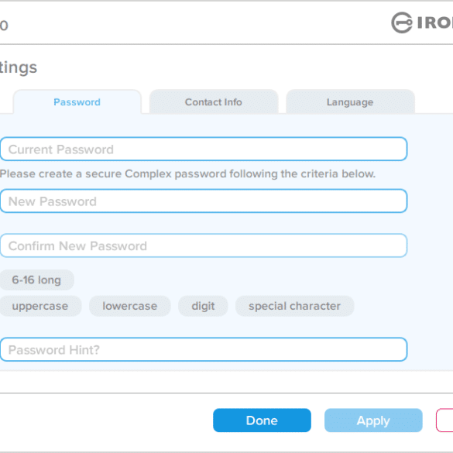Click the pink-outlined button beside Apply
Screen dimensions: 453x453
coord(444,420)
